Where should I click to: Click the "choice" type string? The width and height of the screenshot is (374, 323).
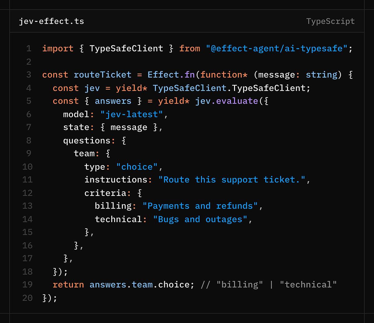137,167
